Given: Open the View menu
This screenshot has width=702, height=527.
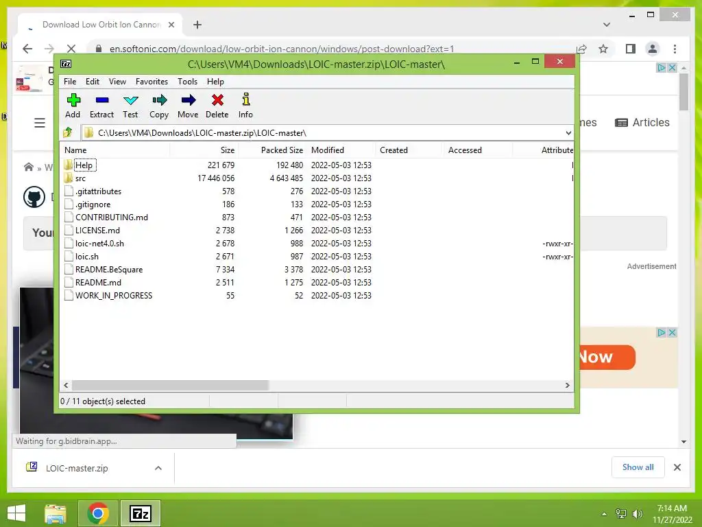Looking at the screenshot, I should 117,82.
